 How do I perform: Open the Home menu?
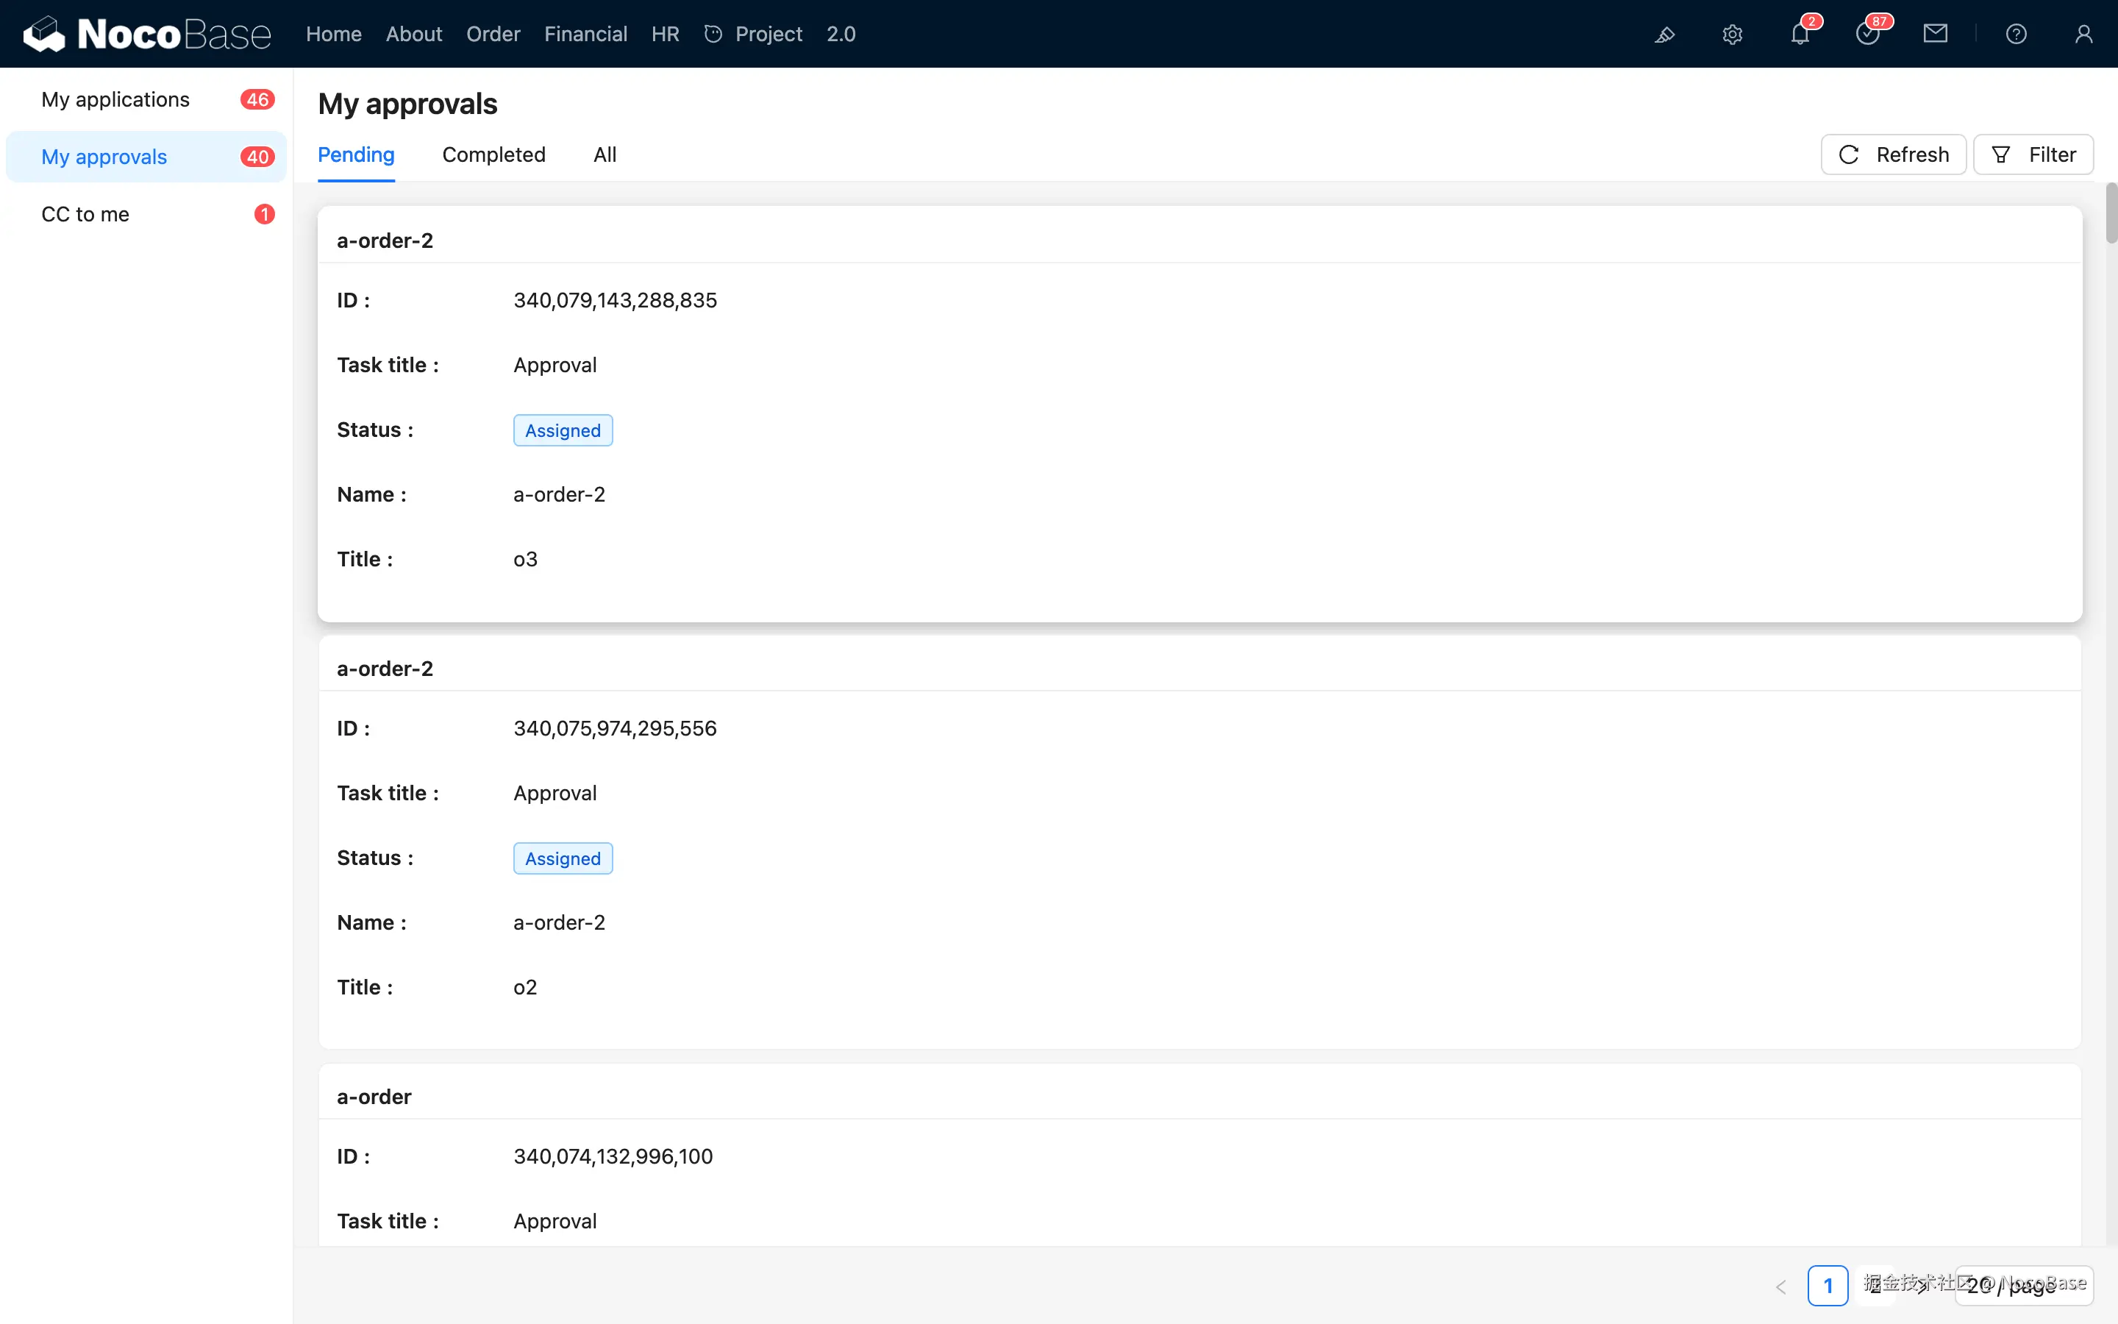[x=333, y=34]
